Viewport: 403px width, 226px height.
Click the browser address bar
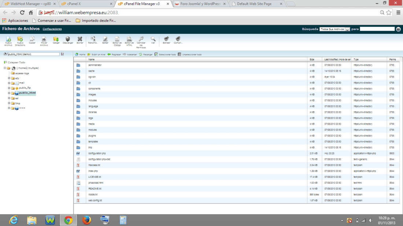coord(208,12)
